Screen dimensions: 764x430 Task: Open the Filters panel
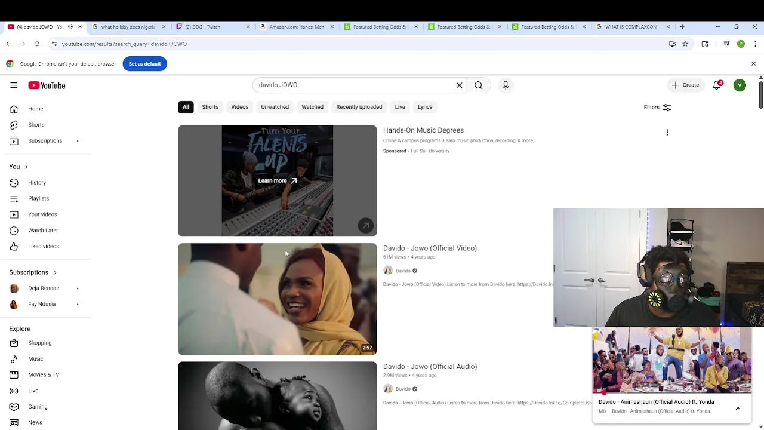[x=657, y=107]
